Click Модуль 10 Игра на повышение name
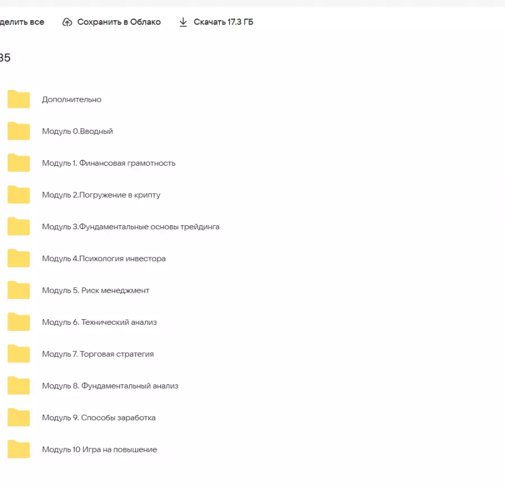Image resolution: width=505 pixels, height=490 pixels. [99, 450]
